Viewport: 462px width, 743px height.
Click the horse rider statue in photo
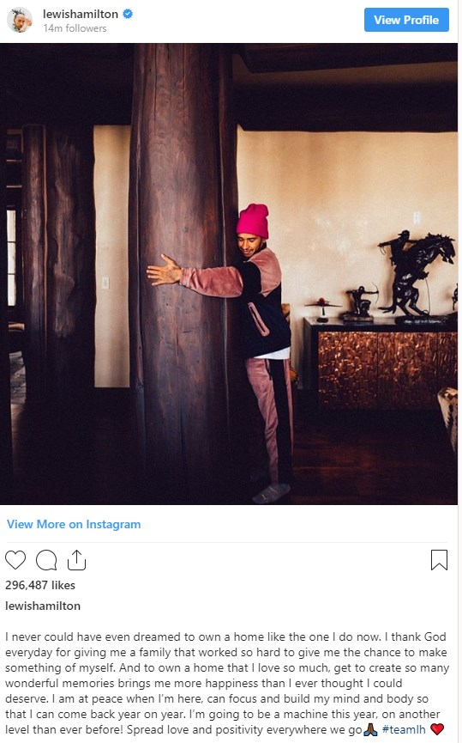click(x=415, y=275)
